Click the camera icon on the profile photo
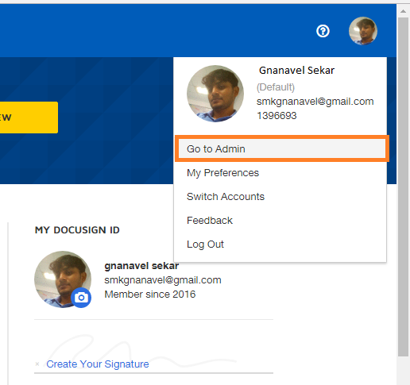Image resolution: width=410 pixels, height=385 pixels. click(x=81, y=298)
